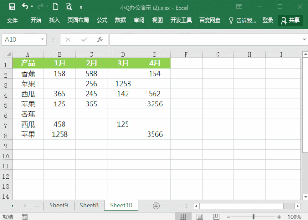Click the Print Preview icon
Viewport: 308px width, 220px height.
(x=69, y=7)
